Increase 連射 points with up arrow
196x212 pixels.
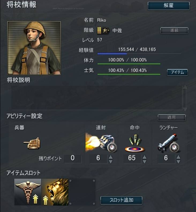111,157
